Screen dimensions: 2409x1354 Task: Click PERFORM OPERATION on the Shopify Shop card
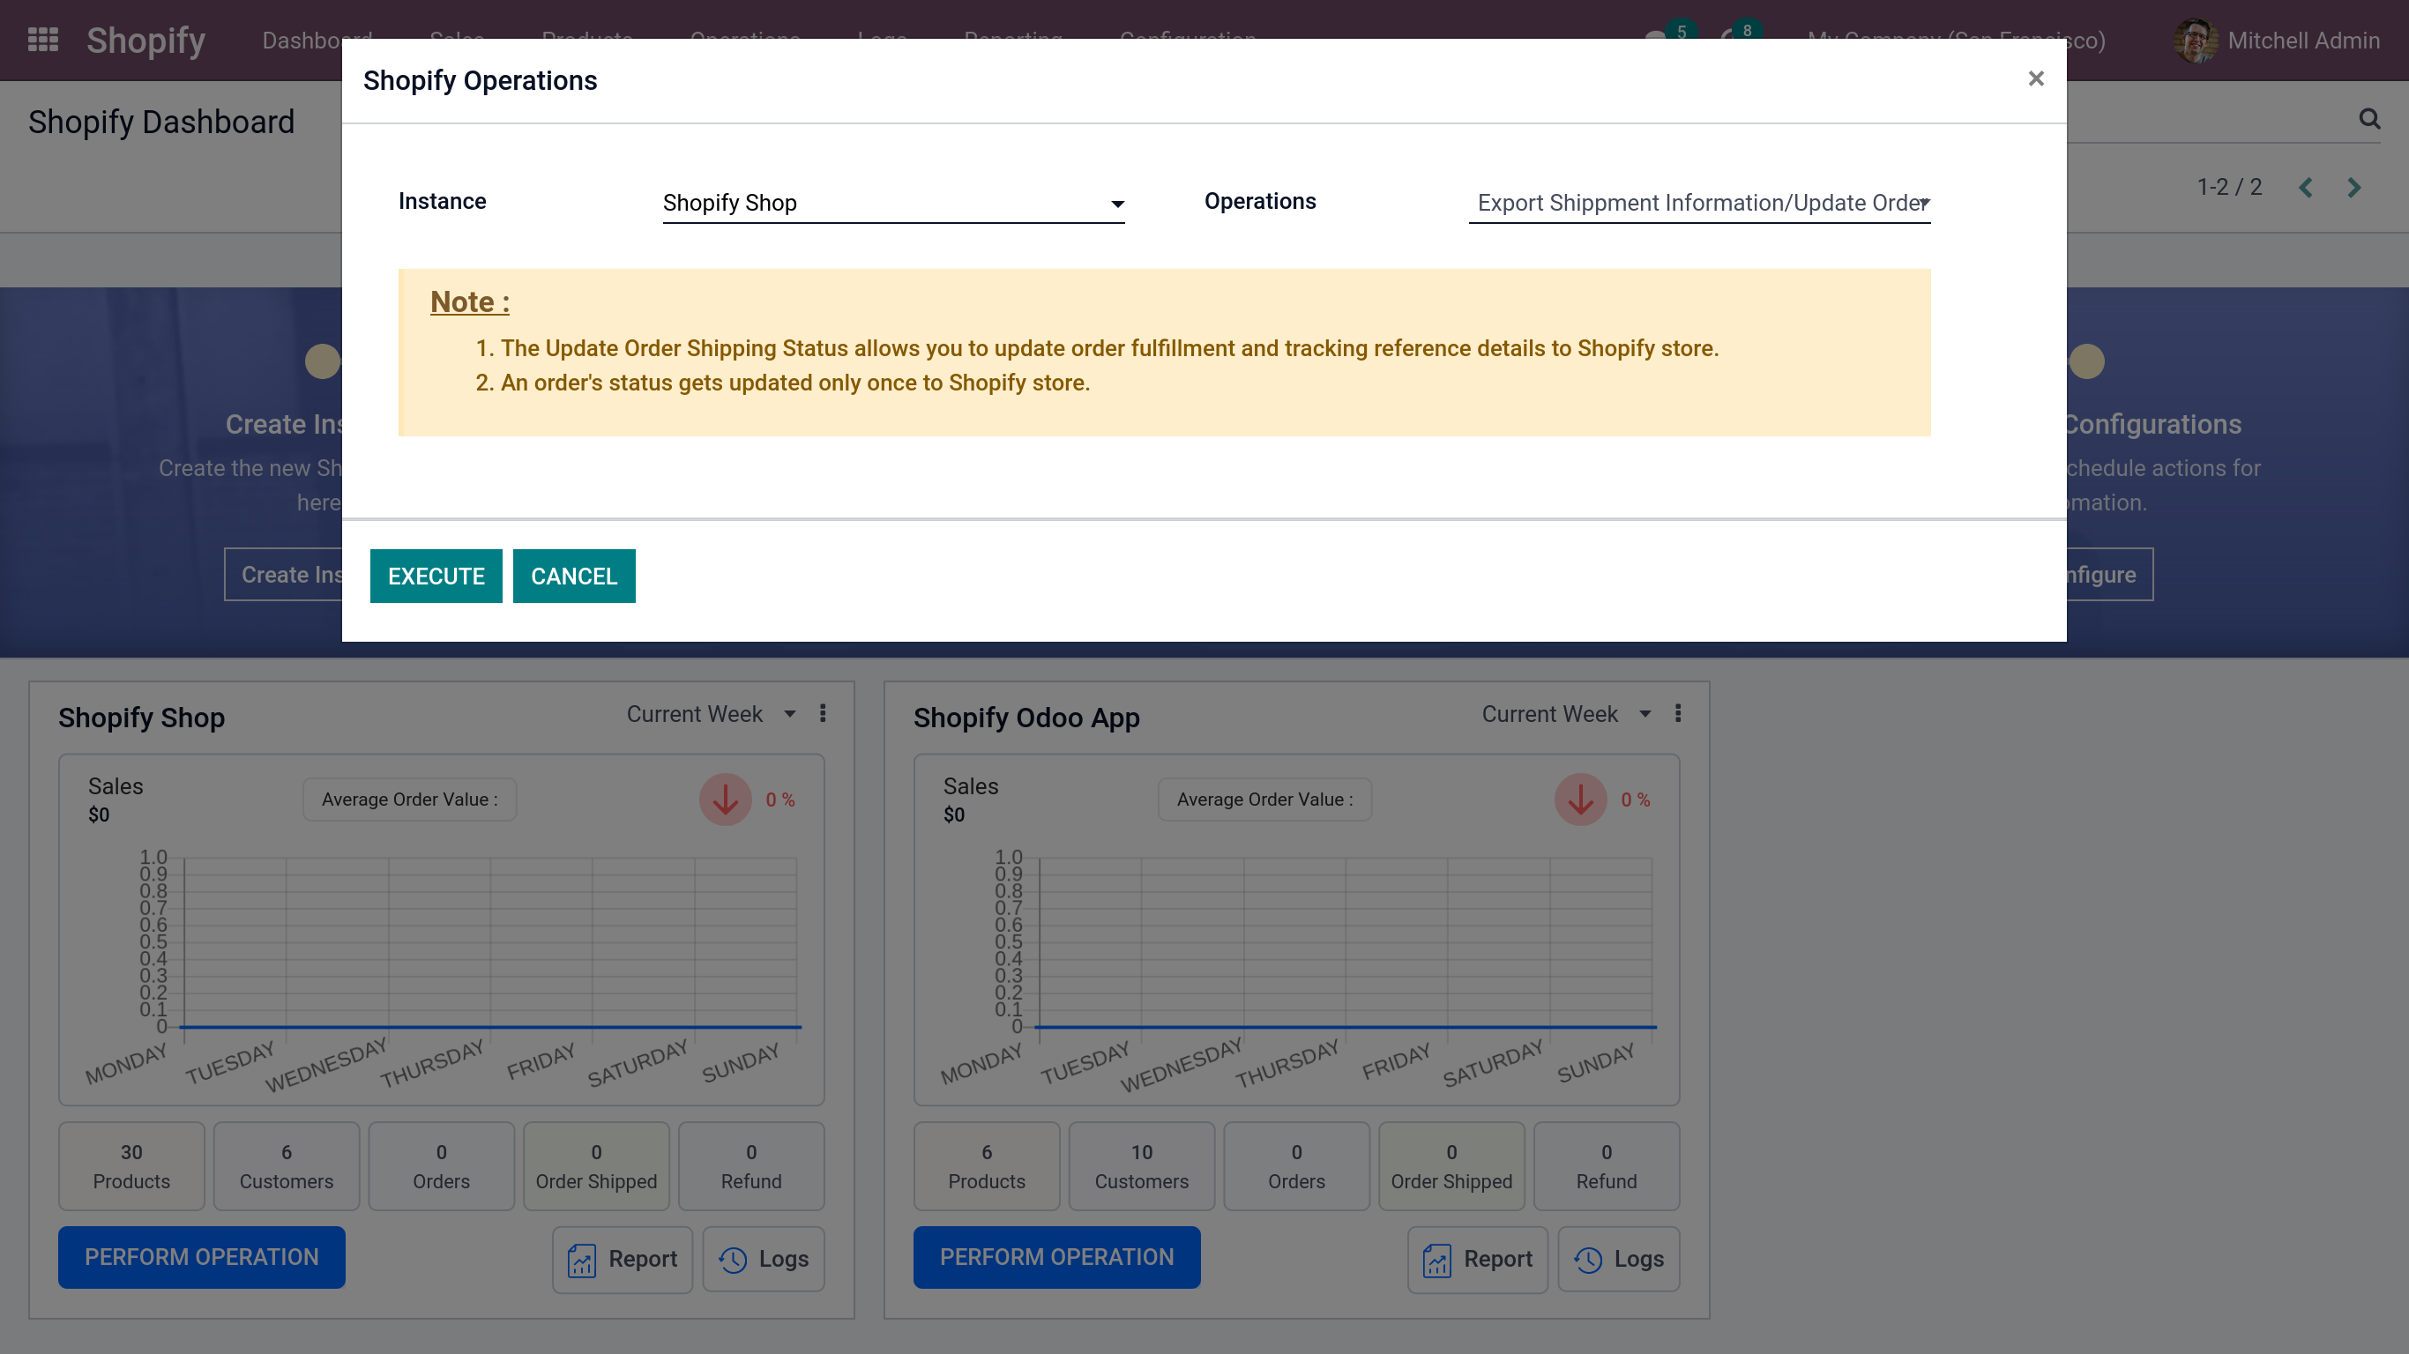tap(201, 1257)
